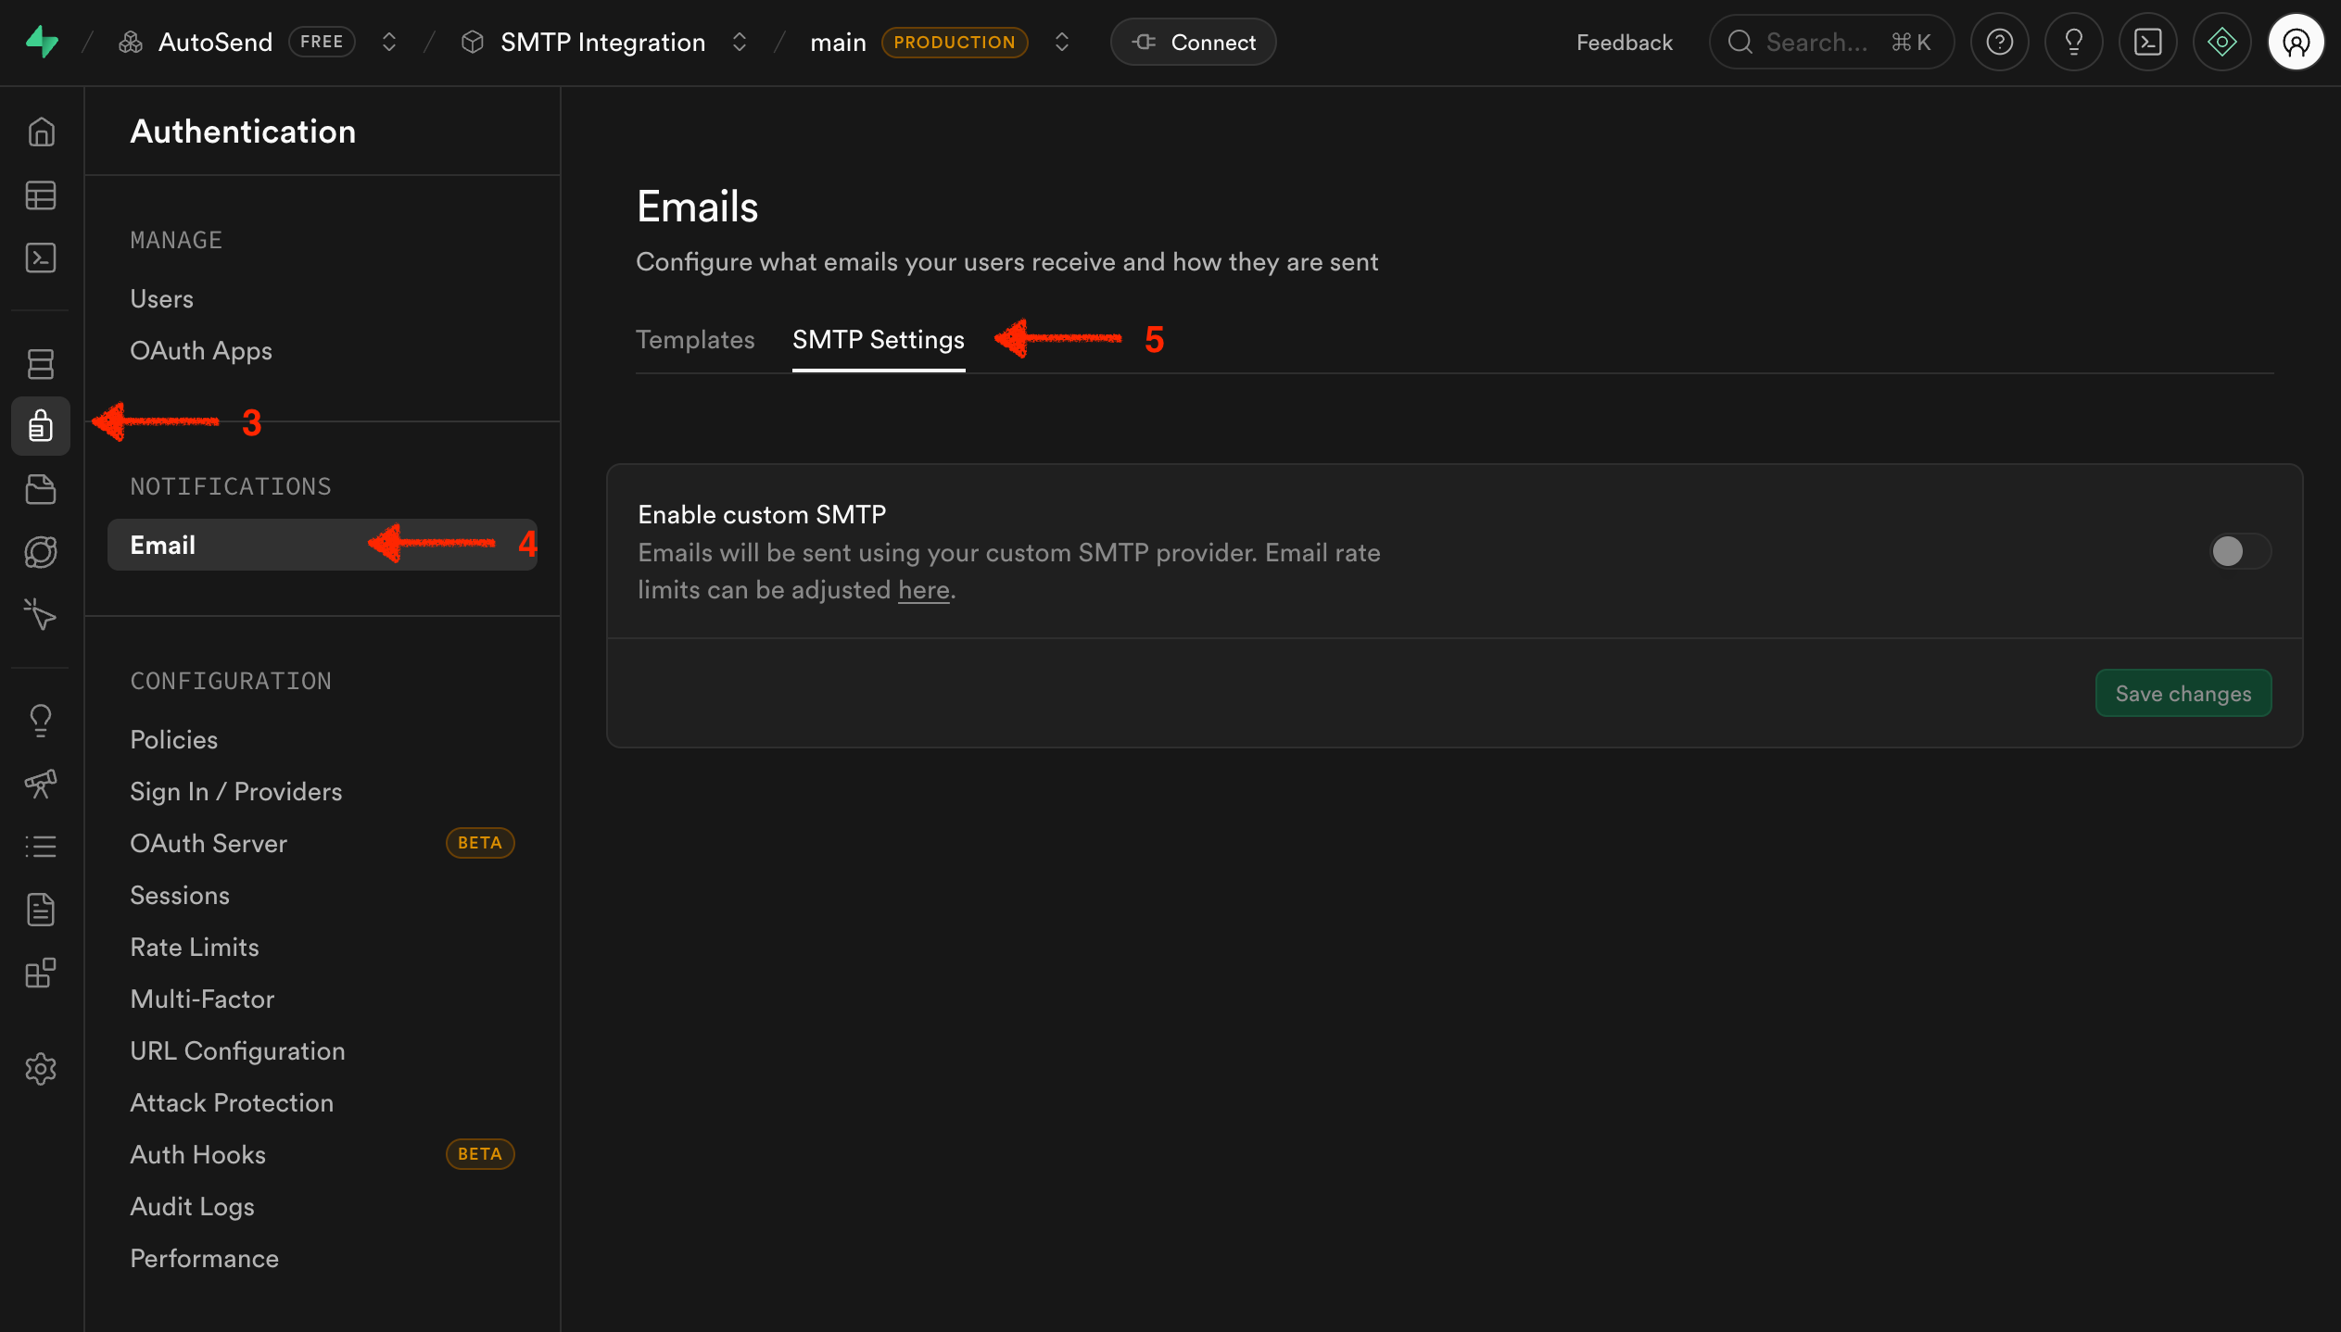Image resolution: width=2341 pixels, height=1332 pixels.
Task: Open the Table Editor sidebar icon
Action: pyautogui.click(x=41, y=195)
